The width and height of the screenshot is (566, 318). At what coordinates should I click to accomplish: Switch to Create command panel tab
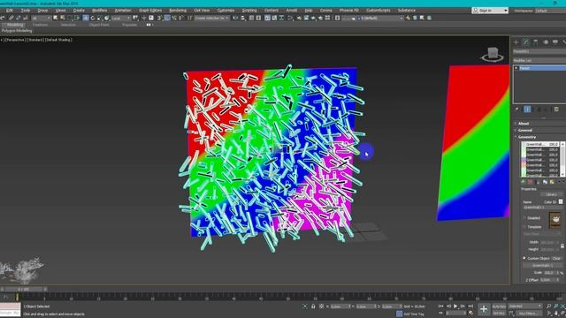tap(516, 42)
